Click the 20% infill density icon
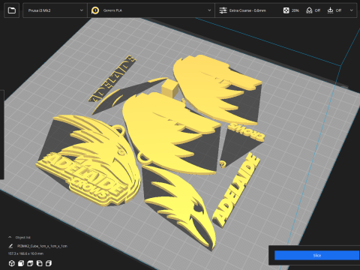This screenshot has width=360, height=270. tap(286, 10)
